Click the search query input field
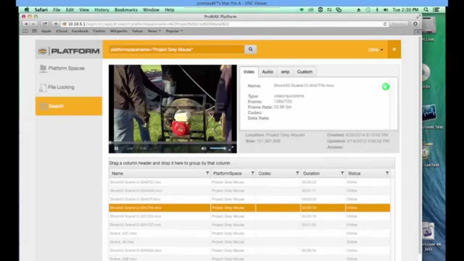Viewport: 464px width, 261px height. coord(177,49)
